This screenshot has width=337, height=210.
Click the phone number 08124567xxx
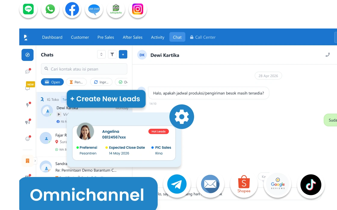click(114, 137)
